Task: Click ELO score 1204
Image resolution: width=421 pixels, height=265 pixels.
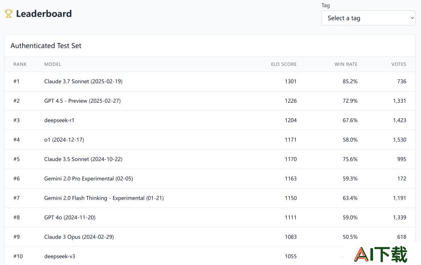Action: click(x=290, y=120)
